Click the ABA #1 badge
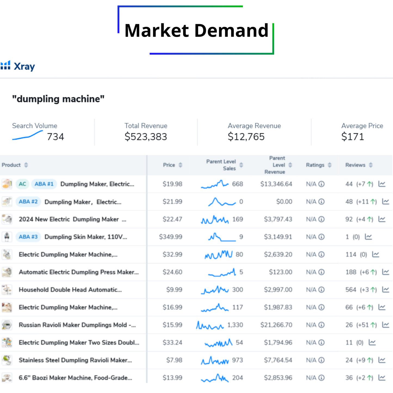Screen dimensions: 393x393 [x=44, y=184]
